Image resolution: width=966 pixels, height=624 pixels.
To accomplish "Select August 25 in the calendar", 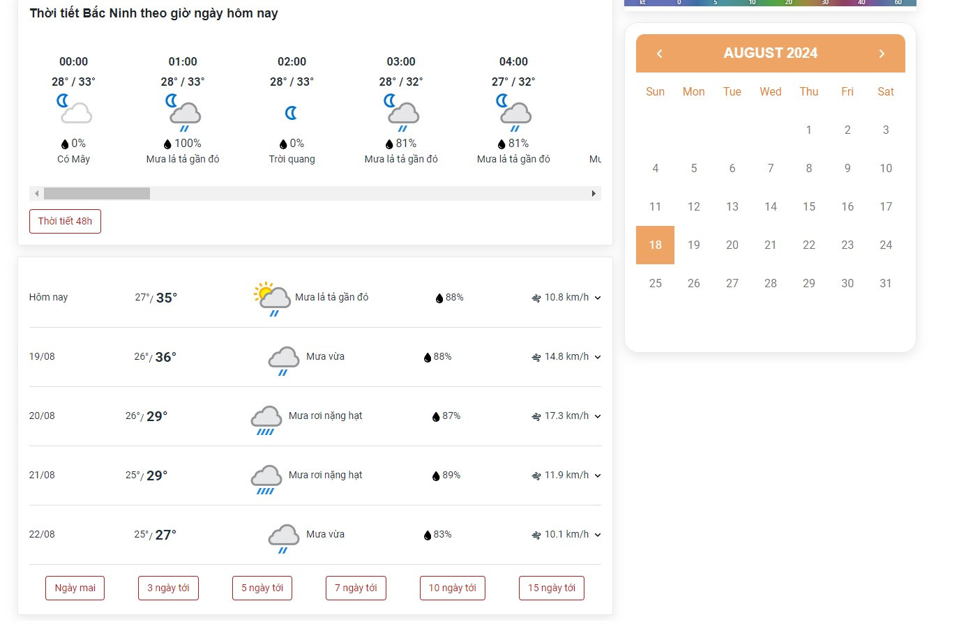I will click(x=655, y=283).
